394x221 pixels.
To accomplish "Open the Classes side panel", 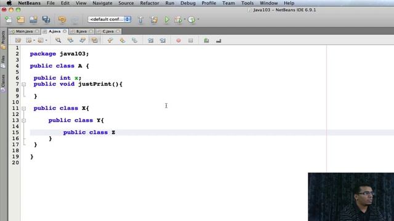I will [3, 83].
